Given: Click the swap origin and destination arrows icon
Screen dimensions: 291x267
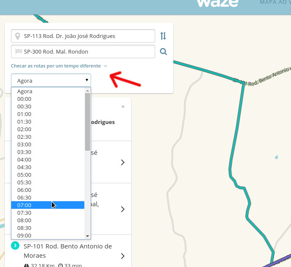Looking at the screenshot, I should [163, 36].
